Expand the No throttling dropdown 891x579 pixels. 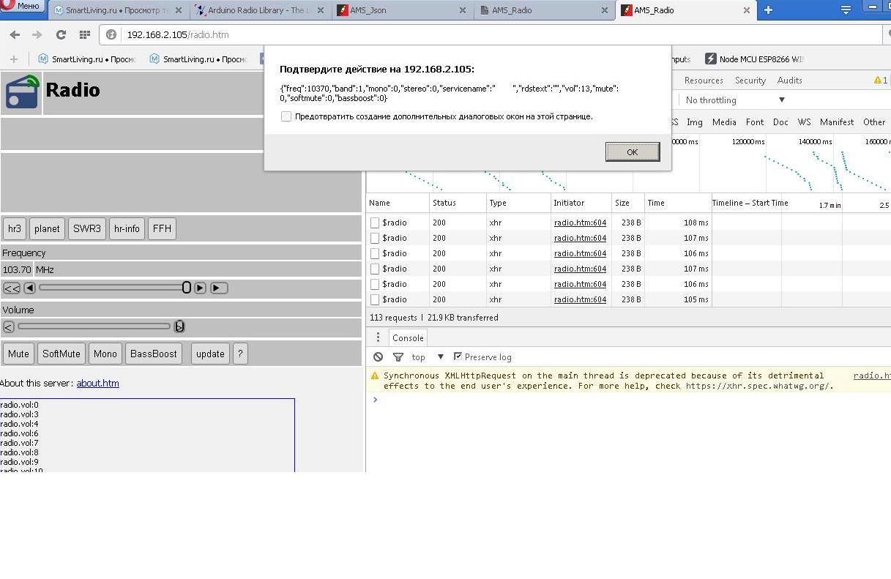[734, 100]
